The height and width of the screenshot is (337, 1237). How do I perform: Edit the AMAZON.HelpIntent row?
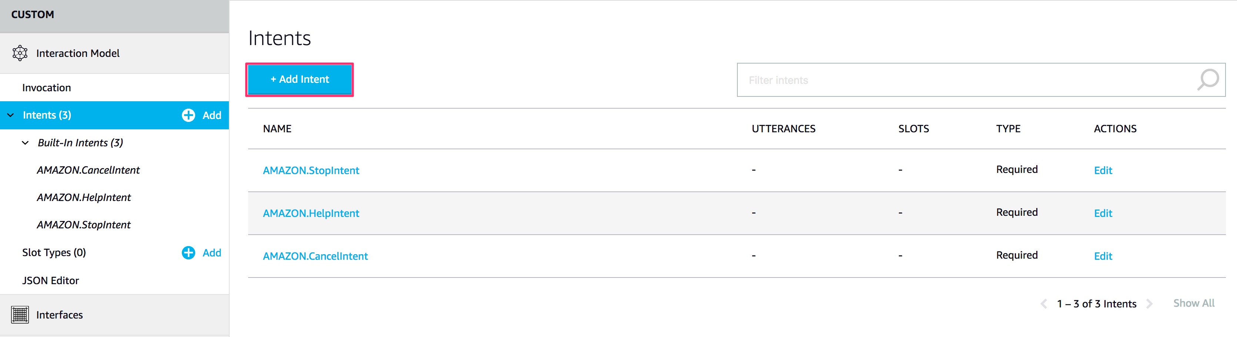click(x=1103, y=213)
